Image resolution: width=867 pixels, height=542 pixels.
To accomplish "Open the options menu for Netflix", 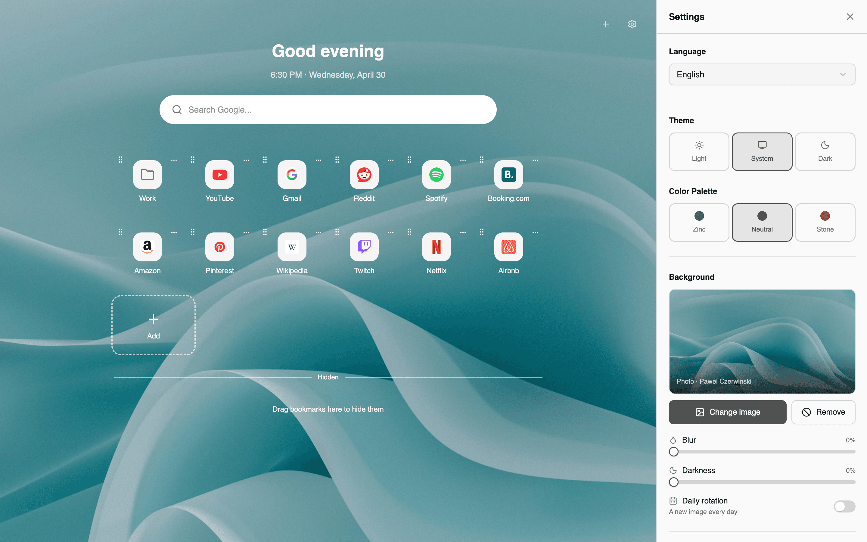I will pyautogui.click(x=463, y=233).
